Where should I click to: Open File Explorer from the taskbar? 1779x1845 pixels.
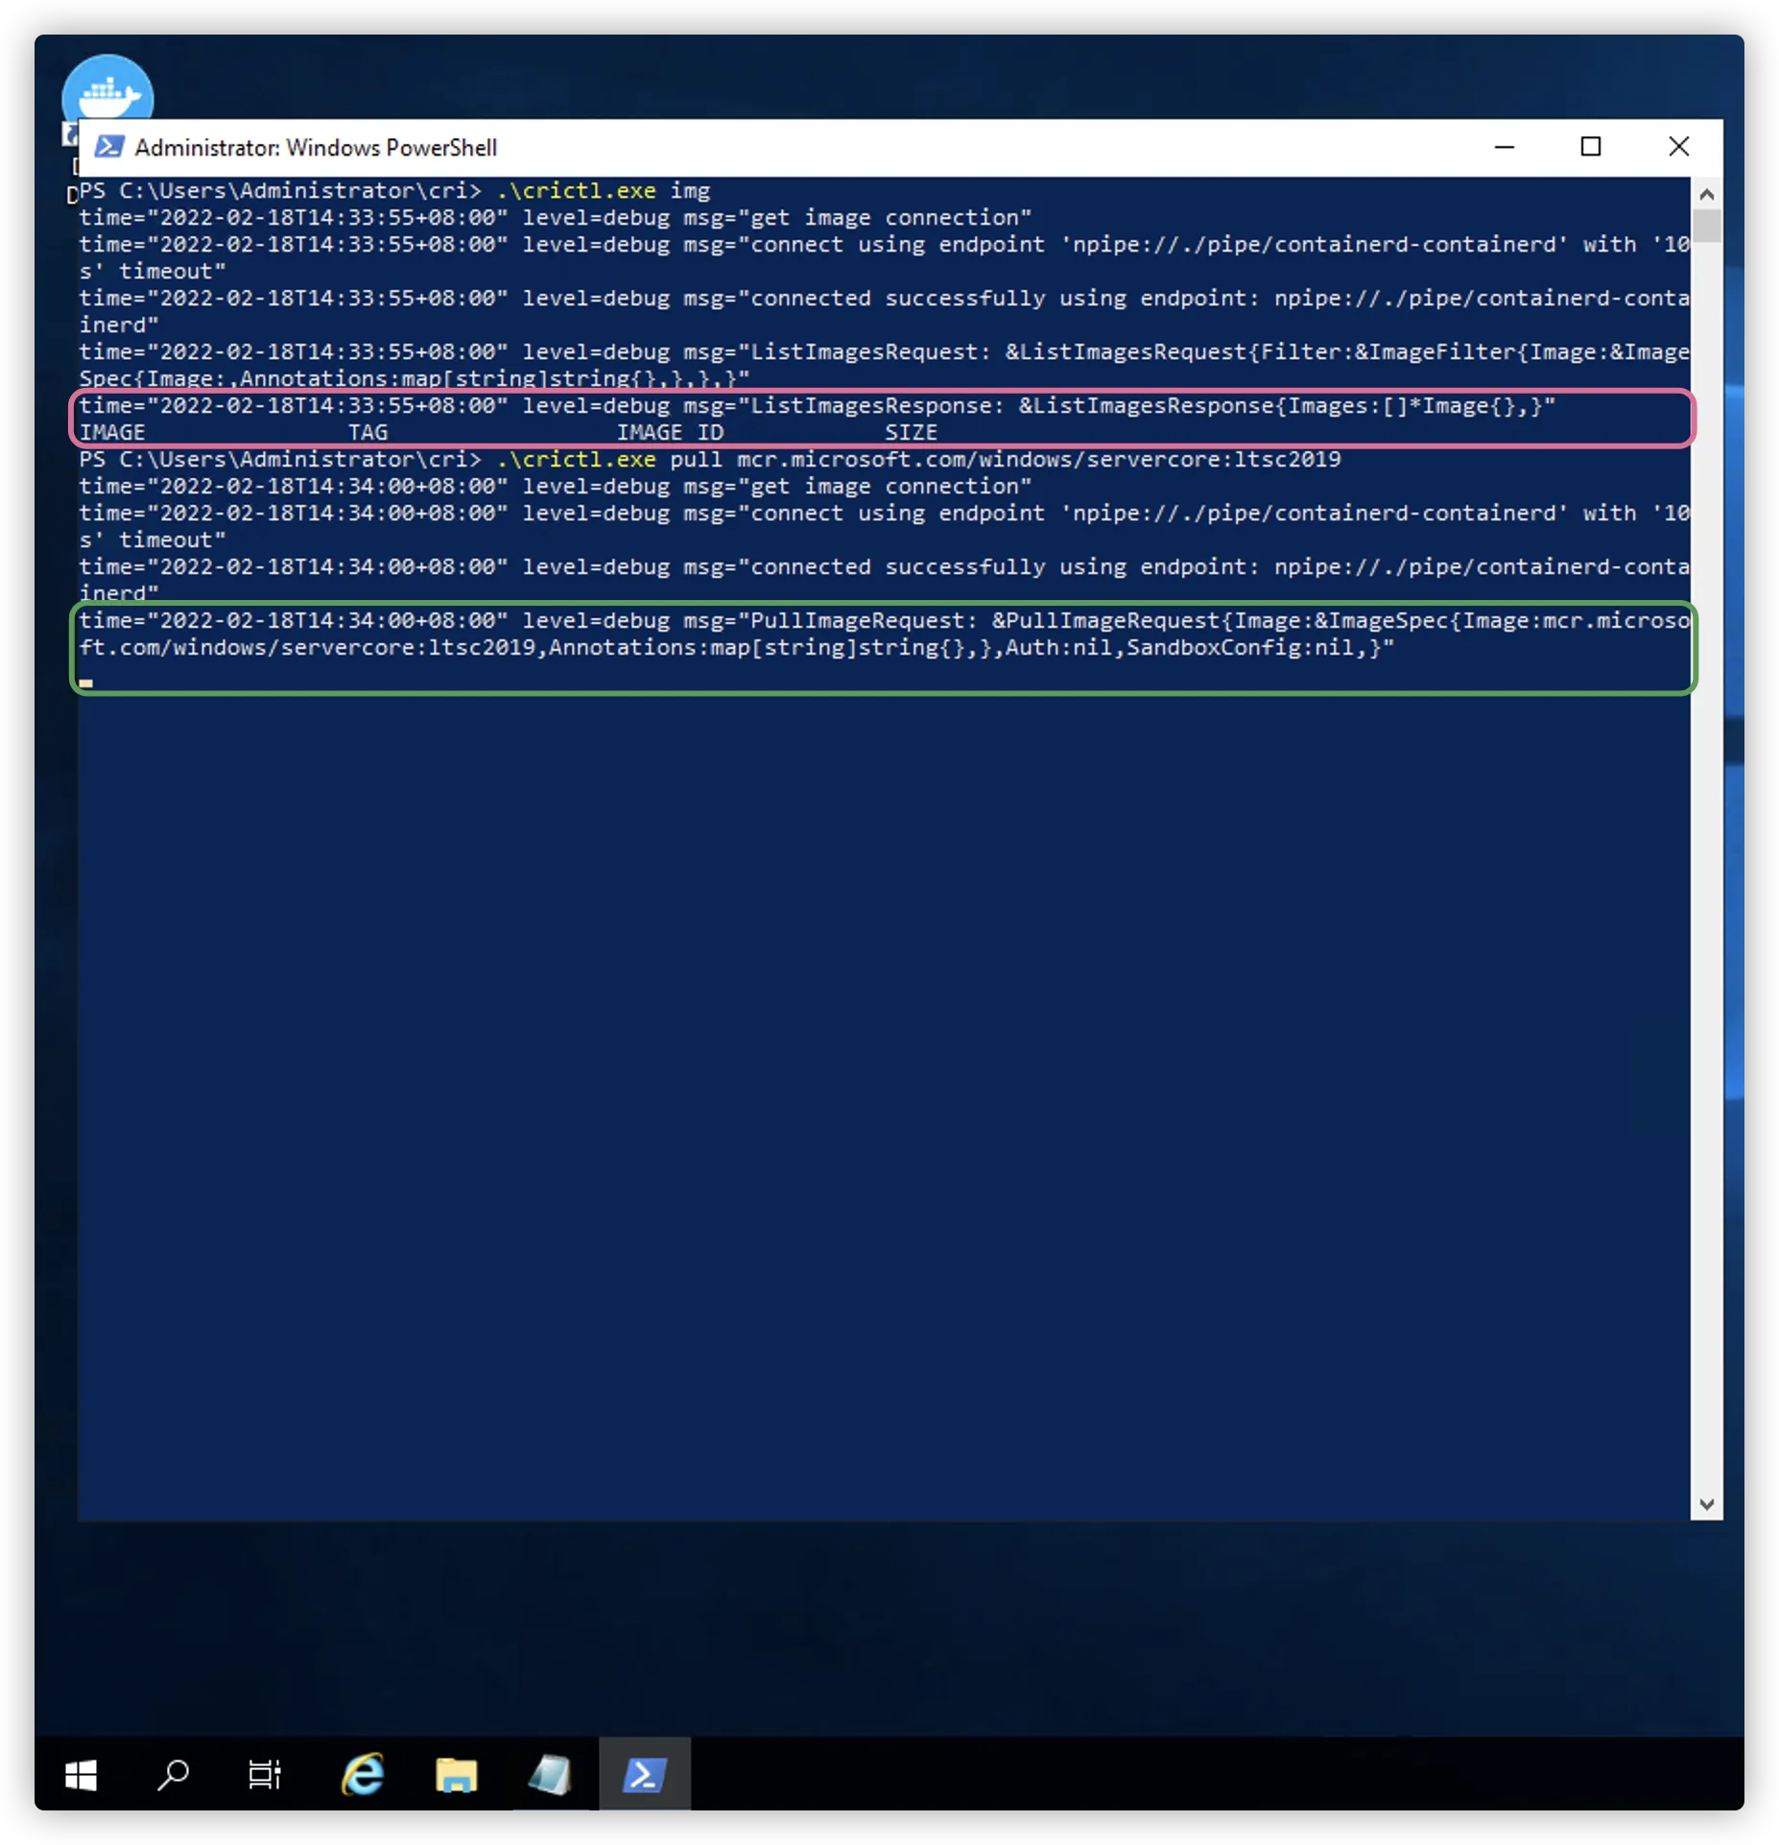point(456,1775)
